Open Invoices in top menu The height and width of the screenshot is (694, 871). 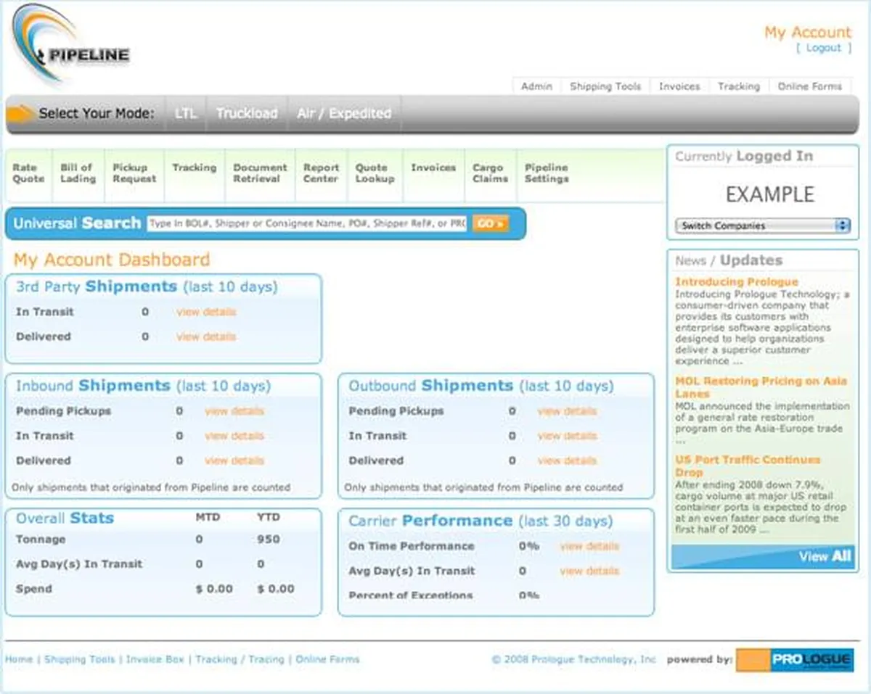(x=679, y=86)
